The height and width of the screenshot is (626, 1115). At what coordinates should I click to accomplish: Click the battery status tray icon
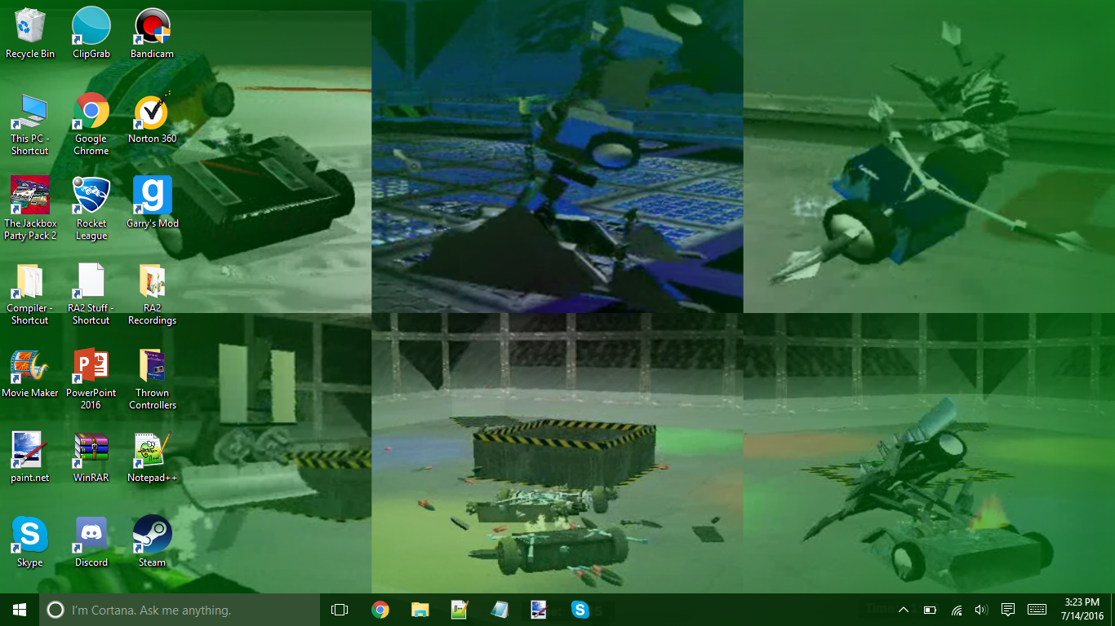tap(930, 610)
